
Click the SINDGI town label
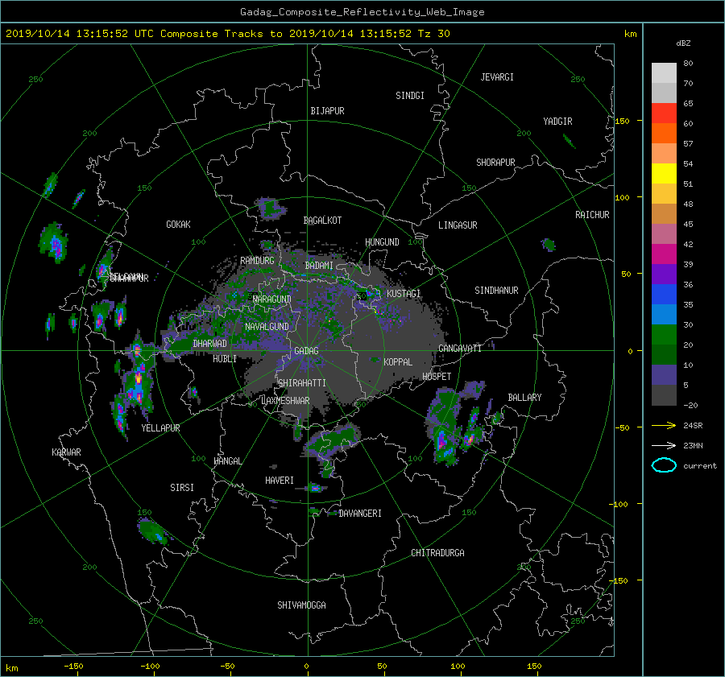pyautogui.click(x=410, y=96)
